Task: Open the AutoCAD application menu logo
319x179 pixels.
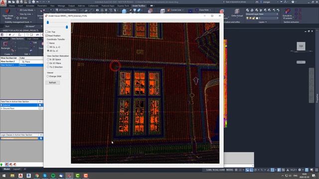Action: pos(3,3)
